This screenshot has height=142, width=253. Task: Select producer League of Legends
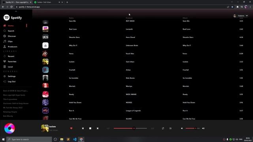[x=133, y=110]
